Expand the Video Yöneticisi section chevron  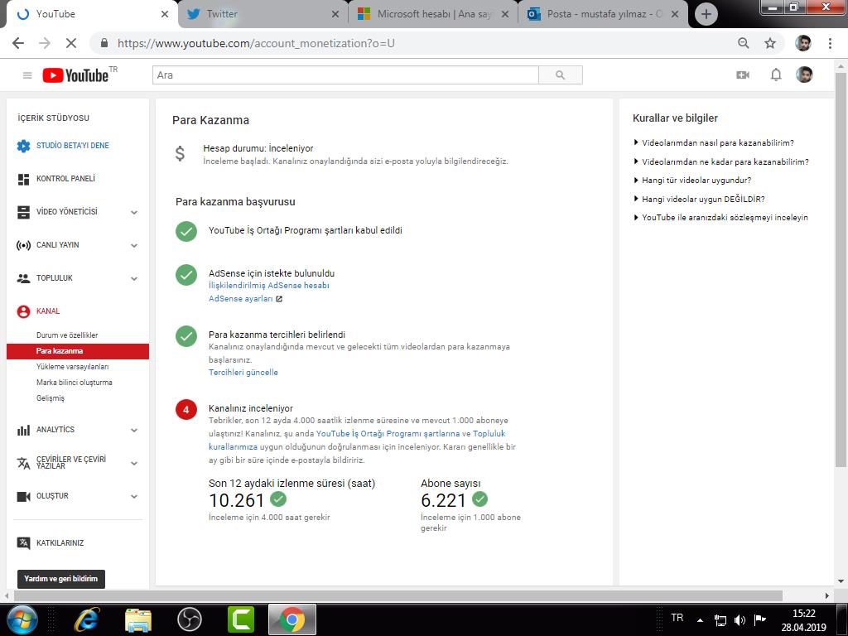(134, 213)
